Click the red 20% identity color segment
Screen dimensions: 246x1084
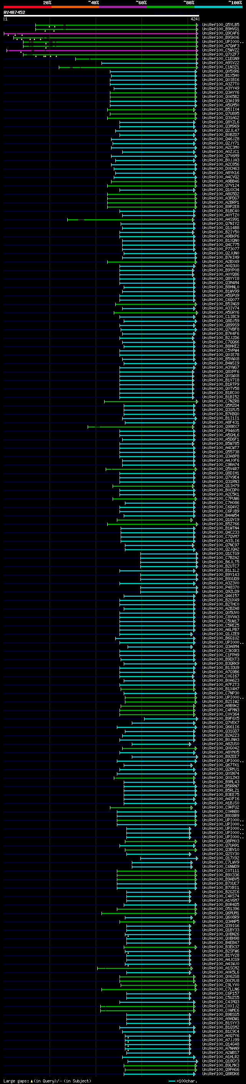27,7
